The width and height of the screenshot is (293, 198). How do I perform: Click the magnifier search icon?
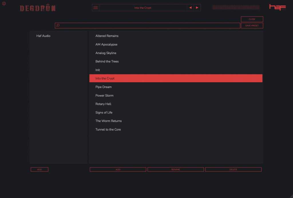pyautogui.click(x=58, y=25)
